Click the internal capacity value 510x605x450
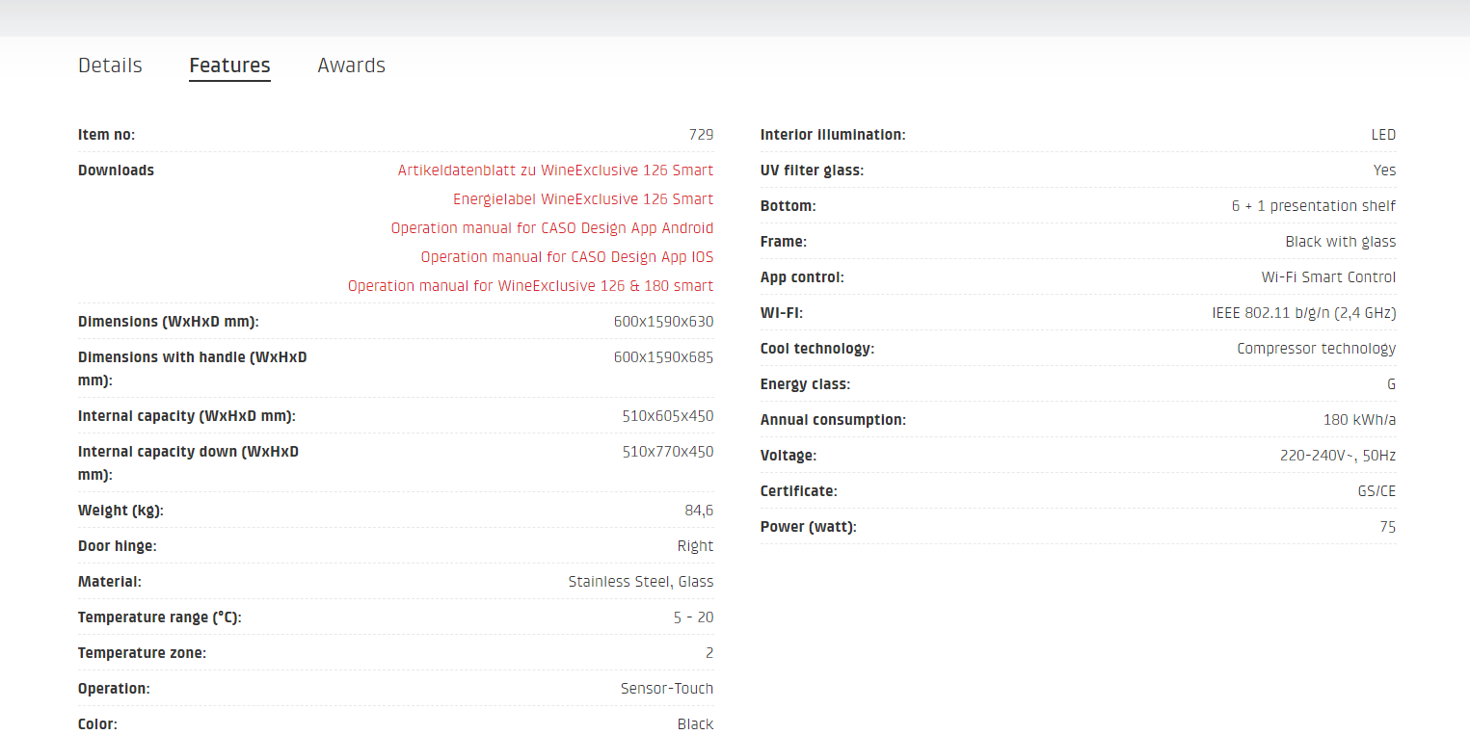 coord(668,416)
